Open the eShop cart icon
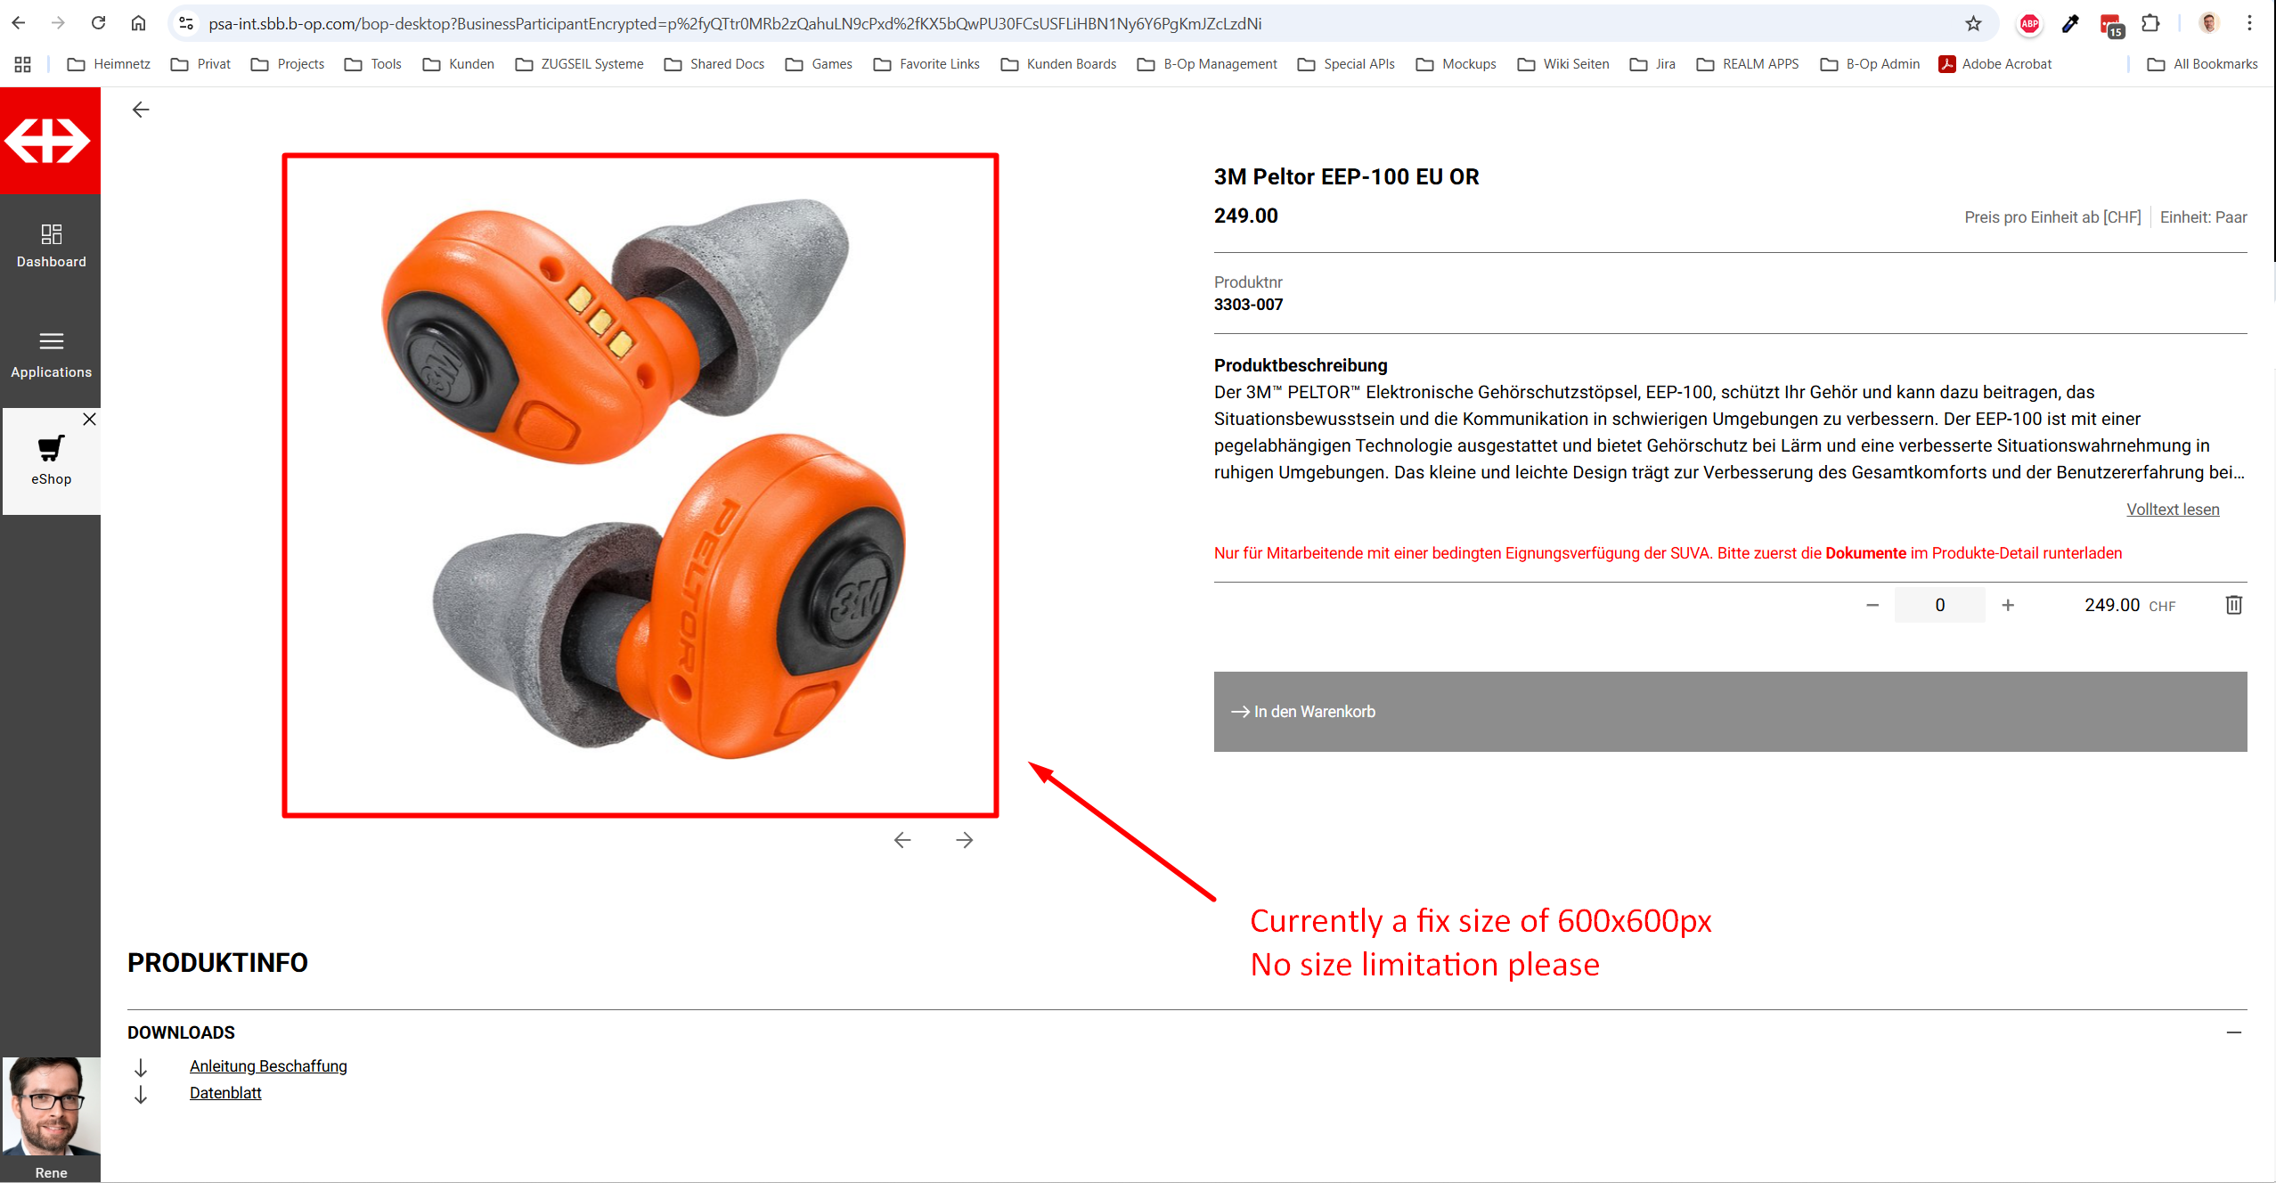 pos(51,448)
